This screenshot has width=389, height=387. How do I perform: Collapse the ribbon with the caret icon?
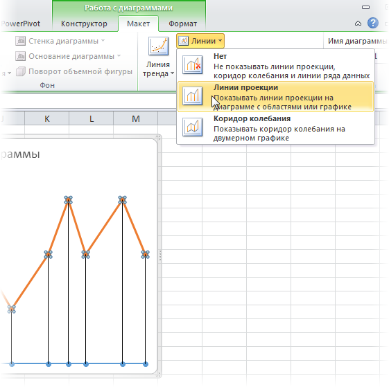point(358,24)
